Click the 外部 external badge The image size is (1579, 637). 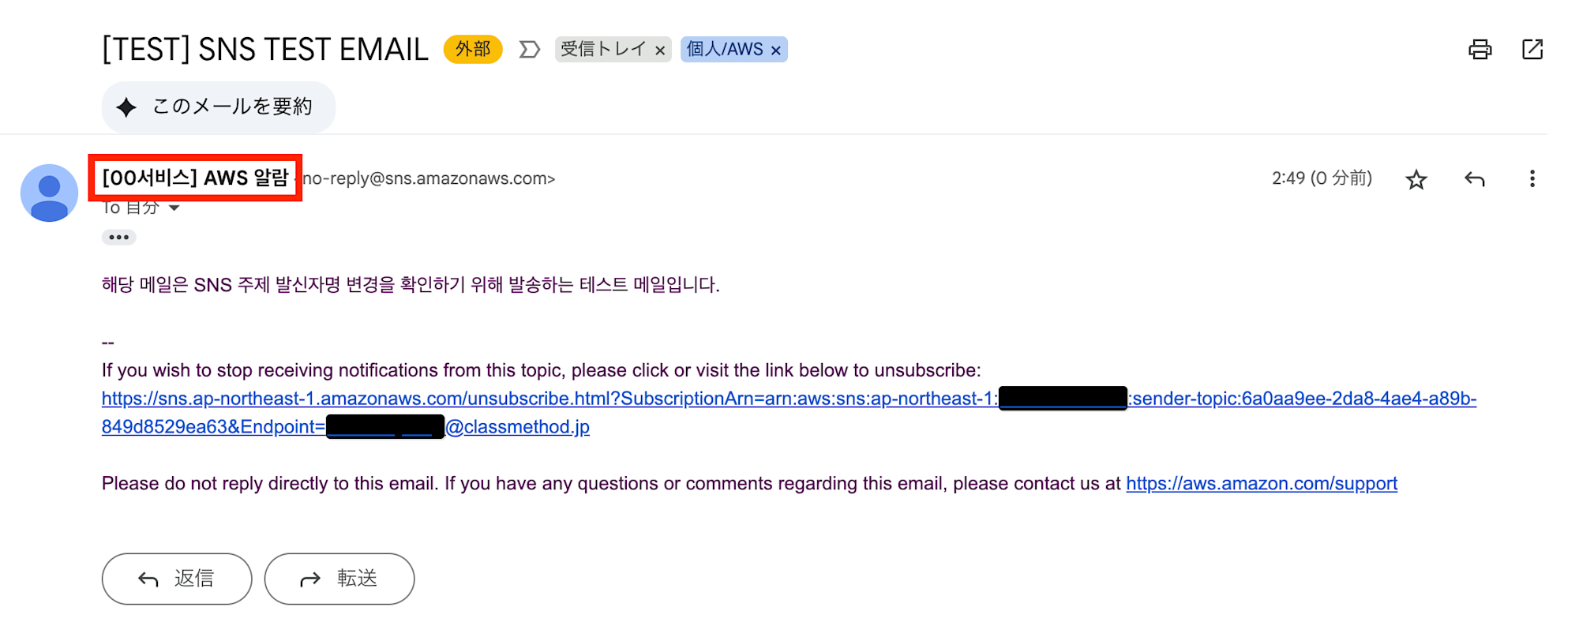pyautogui.click(x=473, y=49)
